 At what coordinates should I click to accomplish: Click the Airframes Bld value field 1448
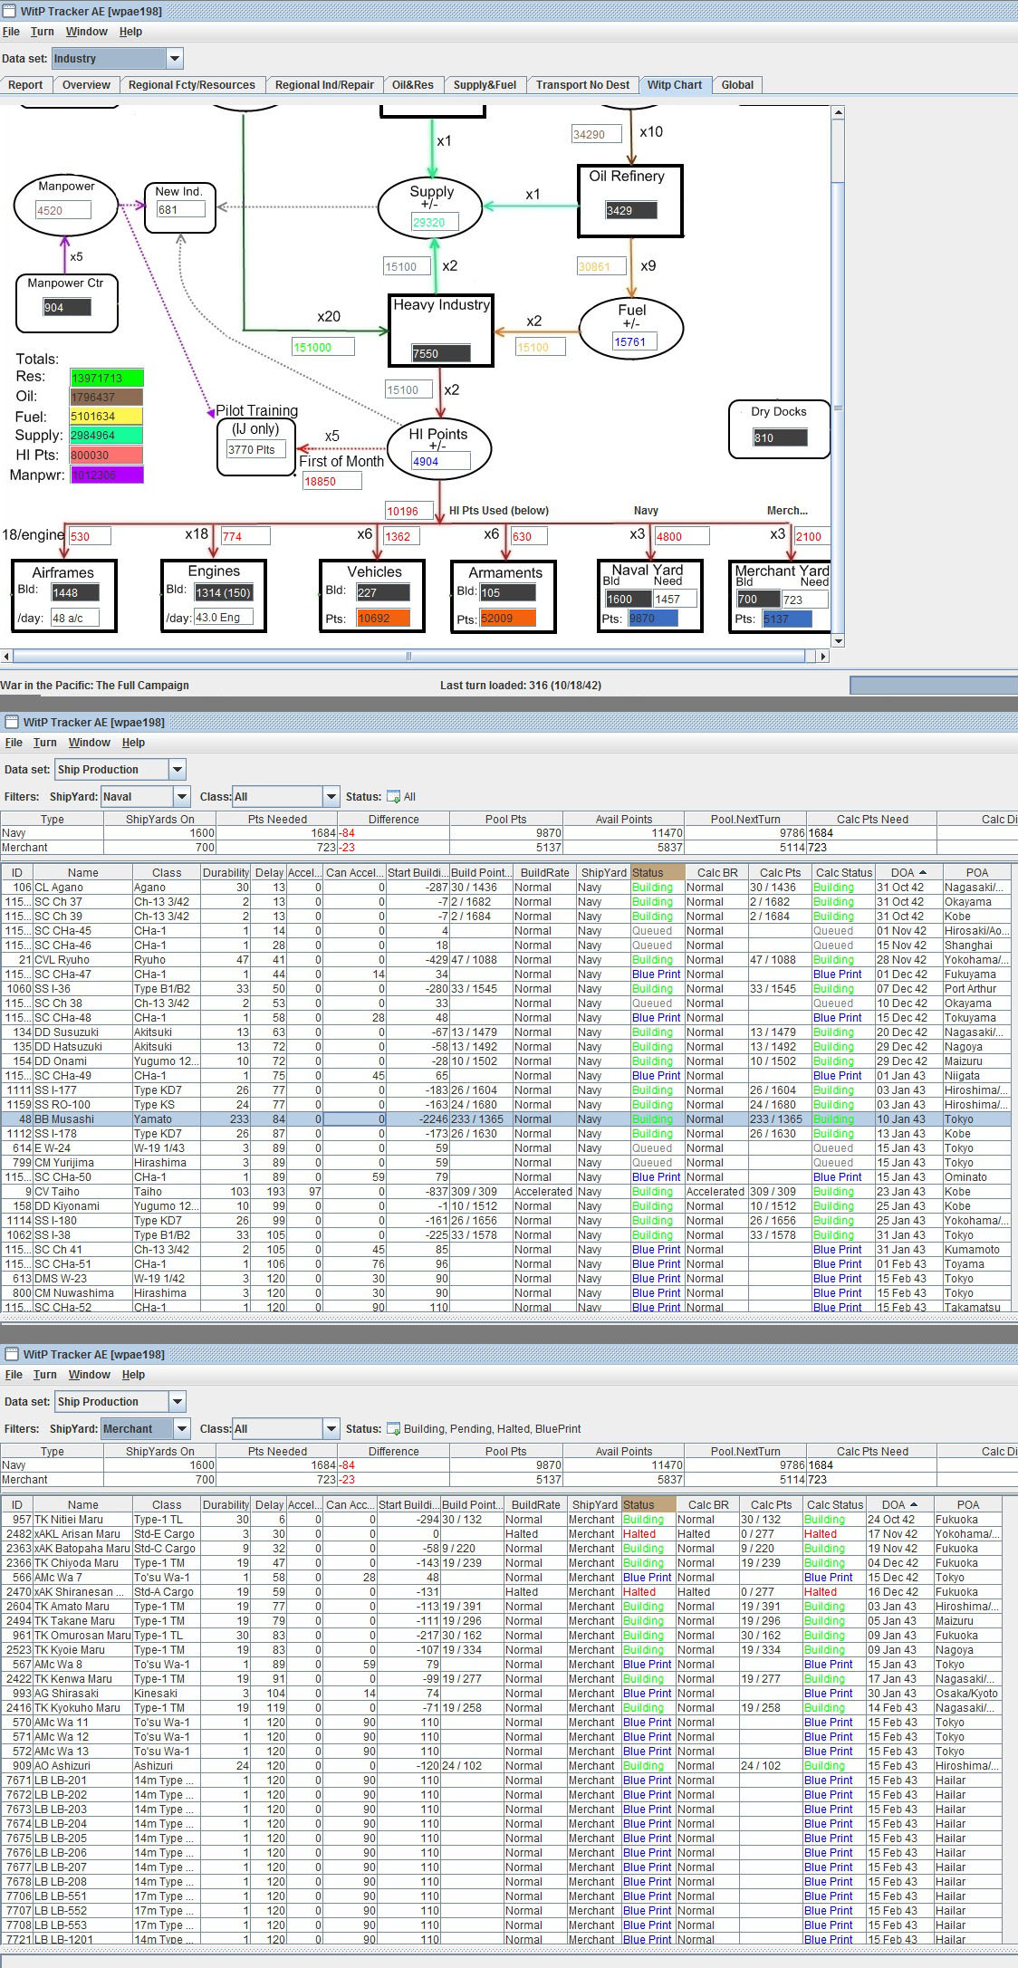click(x=75, y=592)
